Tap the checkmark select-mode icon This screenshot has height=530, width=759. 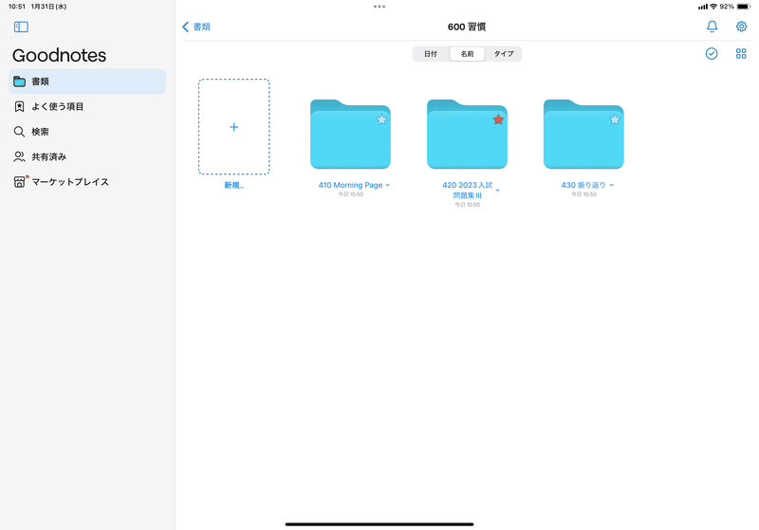[711, 53]
